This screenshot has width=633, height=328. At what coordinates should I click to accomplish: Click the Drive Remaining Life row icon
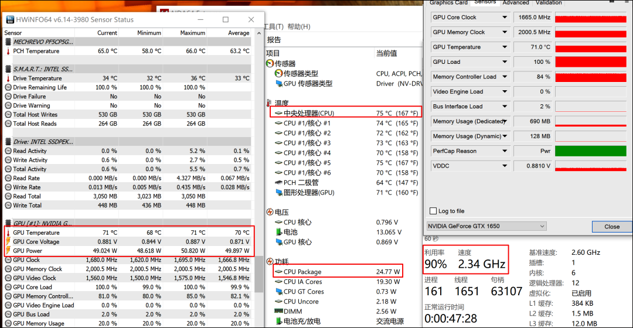coord(8,87)
